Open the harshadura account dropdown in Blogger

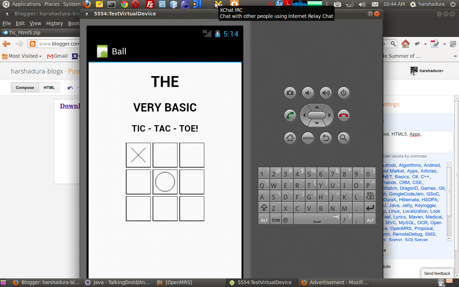[x=427, y=71]
